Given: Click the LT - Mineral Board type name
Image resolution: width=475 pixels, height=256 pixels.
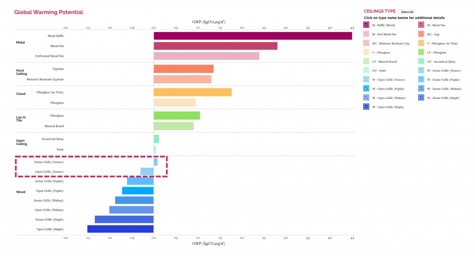Looking at the screenshot, I should tap(385, 61).
